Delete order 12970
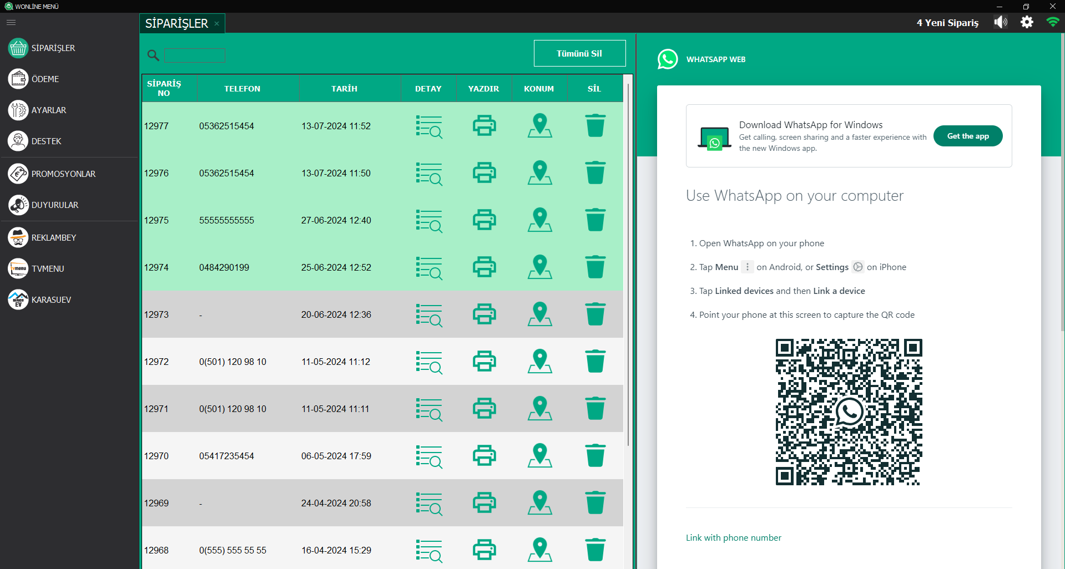This screenshot has width=1065, height=569. (595, 455)
